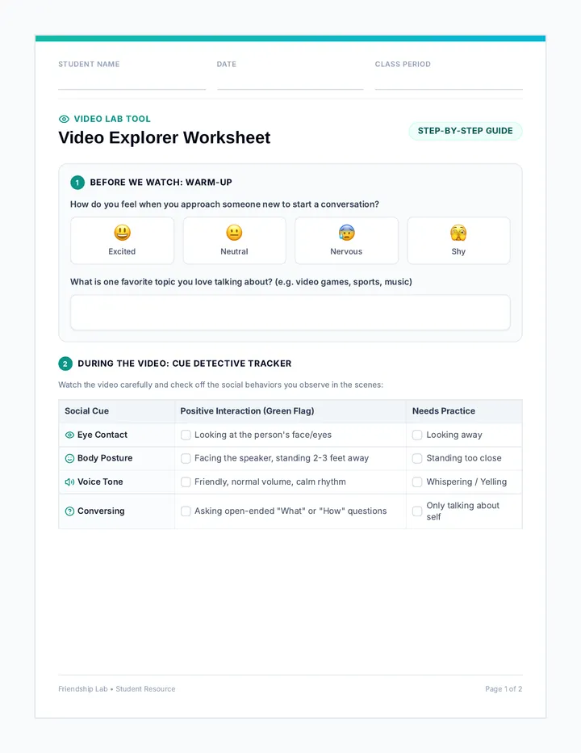Click the step 1 number badge
Image resolution: width=581 pixels, height=753 pixels.
[x=77, y=183]
